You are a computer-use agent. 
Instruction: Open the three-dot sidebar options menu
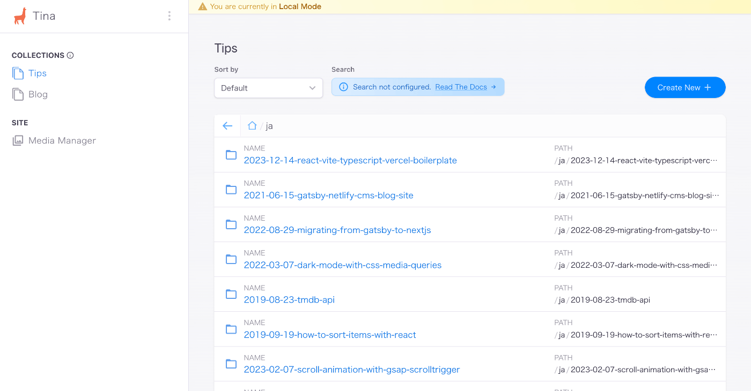pos(170,16)
